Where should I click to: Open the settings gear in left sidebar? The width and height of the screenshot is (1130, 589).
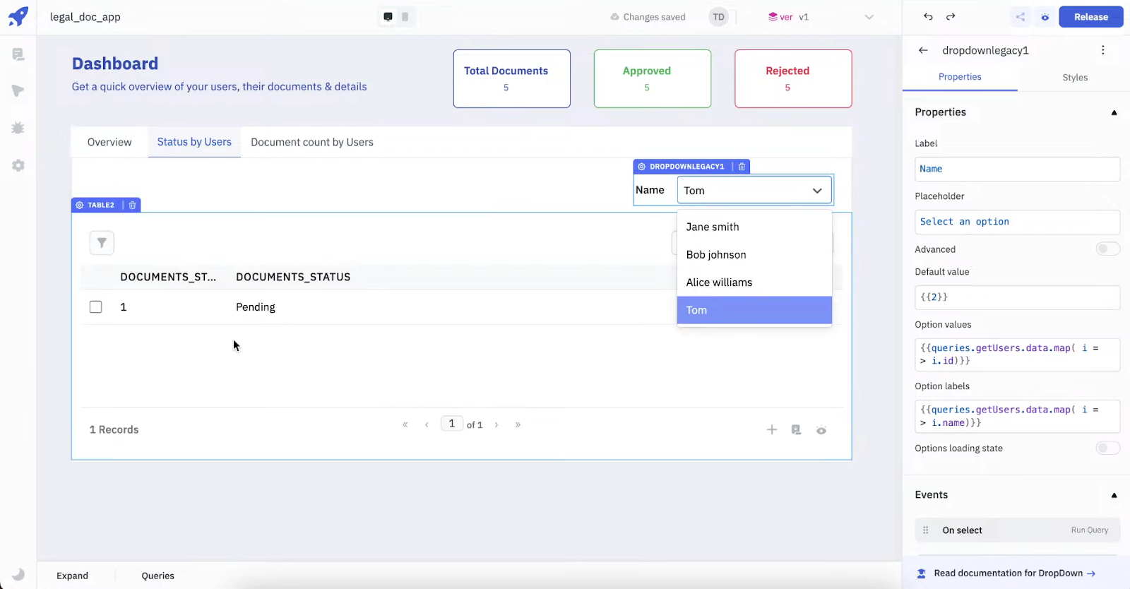(x=18, y=165)
